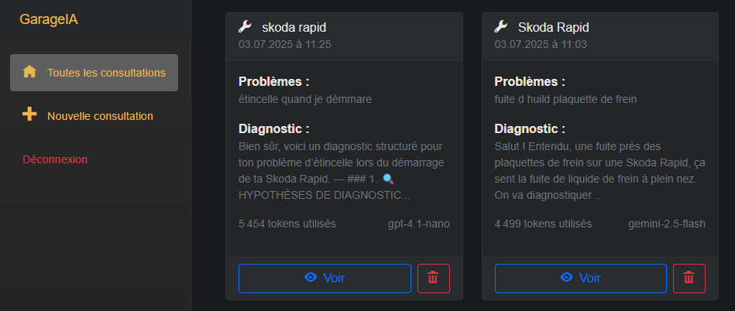The width and height of the screenshot is (735, 311).
Task: View the étincelle quand je démmare consultation
Action: click(325, 279)
